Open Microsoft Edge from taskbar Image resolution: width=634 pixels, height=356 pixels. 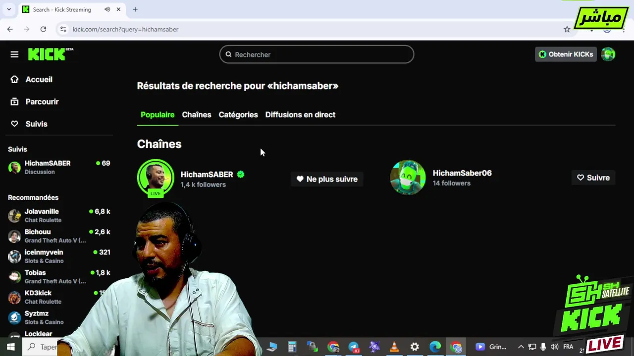(x=435, y=347)
